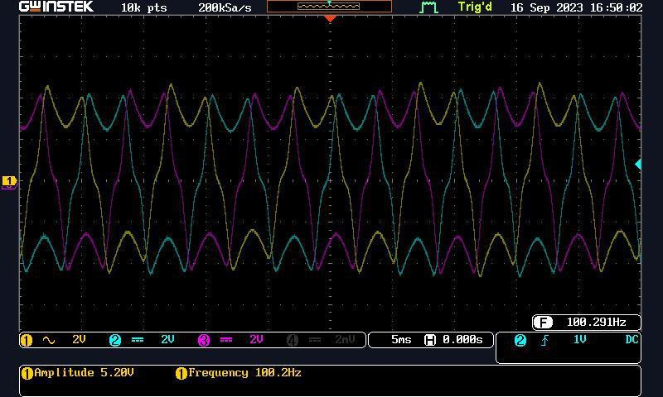Toggle channel 1 AC coupling symbol
Image resolution: width=663 pixels, height=397 pixels.
tap(49, 340)
